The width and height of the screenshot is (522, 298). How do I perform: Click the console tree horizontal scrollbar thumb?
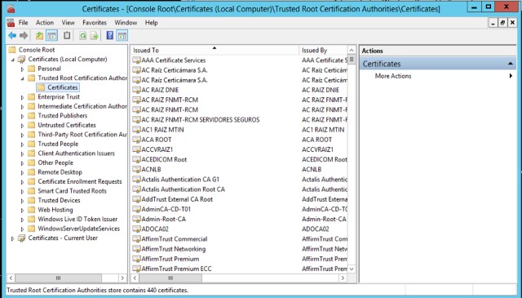[x=58, y=278]
